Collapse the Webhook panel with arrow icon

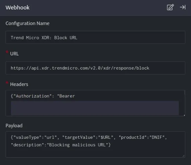point(183,7)
